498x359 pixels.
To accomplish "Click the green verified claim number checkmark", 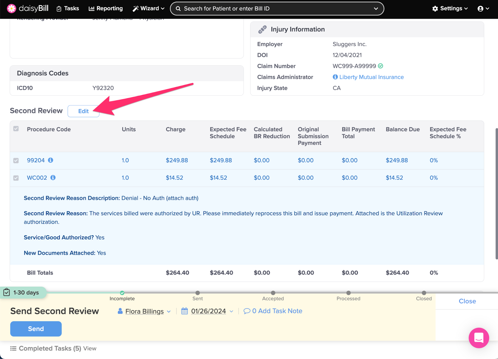I will 381,66.
